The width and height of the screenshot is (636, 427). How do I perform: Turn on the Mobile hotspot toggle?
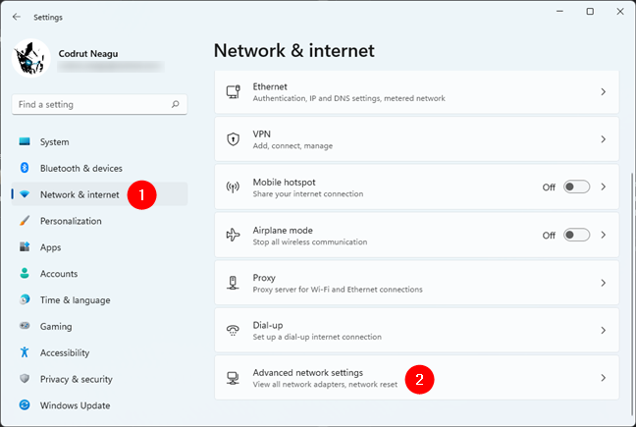(x=576, y=187)
